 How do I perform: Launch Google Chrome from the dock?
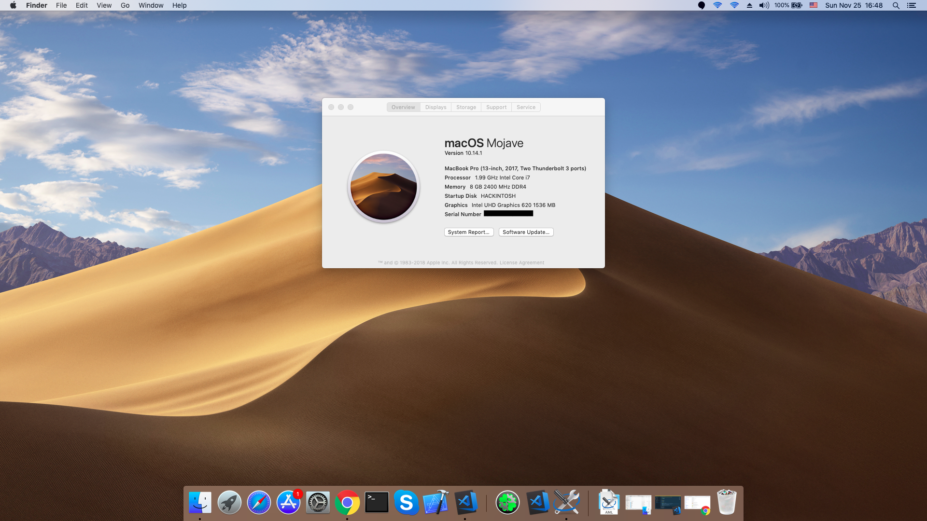(x=347, y=503)
